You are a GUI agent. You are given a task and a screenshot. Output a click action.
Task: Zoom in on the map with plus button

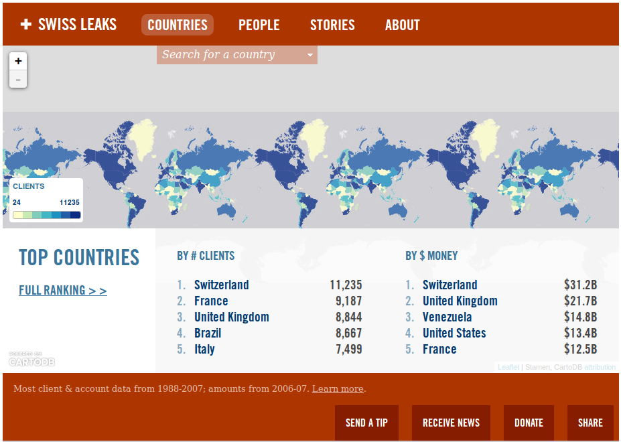point(18,61)
